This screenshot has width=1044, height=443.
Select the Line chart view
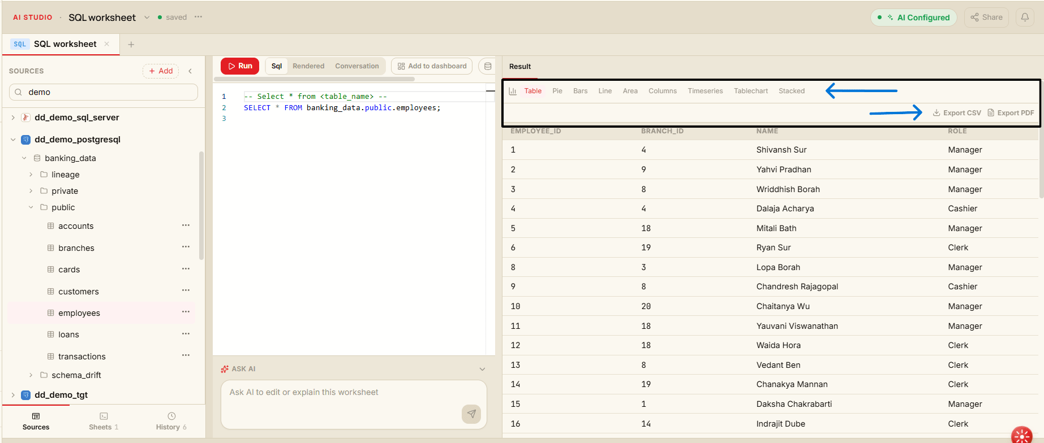(x=605, y=91)
